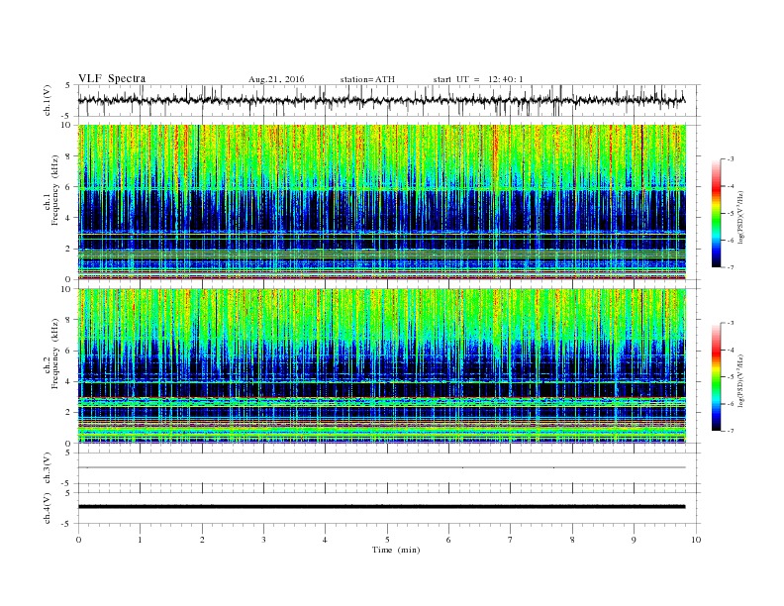Click the '4' kHz tick of ch.1 spectrogram

[68, 218]
